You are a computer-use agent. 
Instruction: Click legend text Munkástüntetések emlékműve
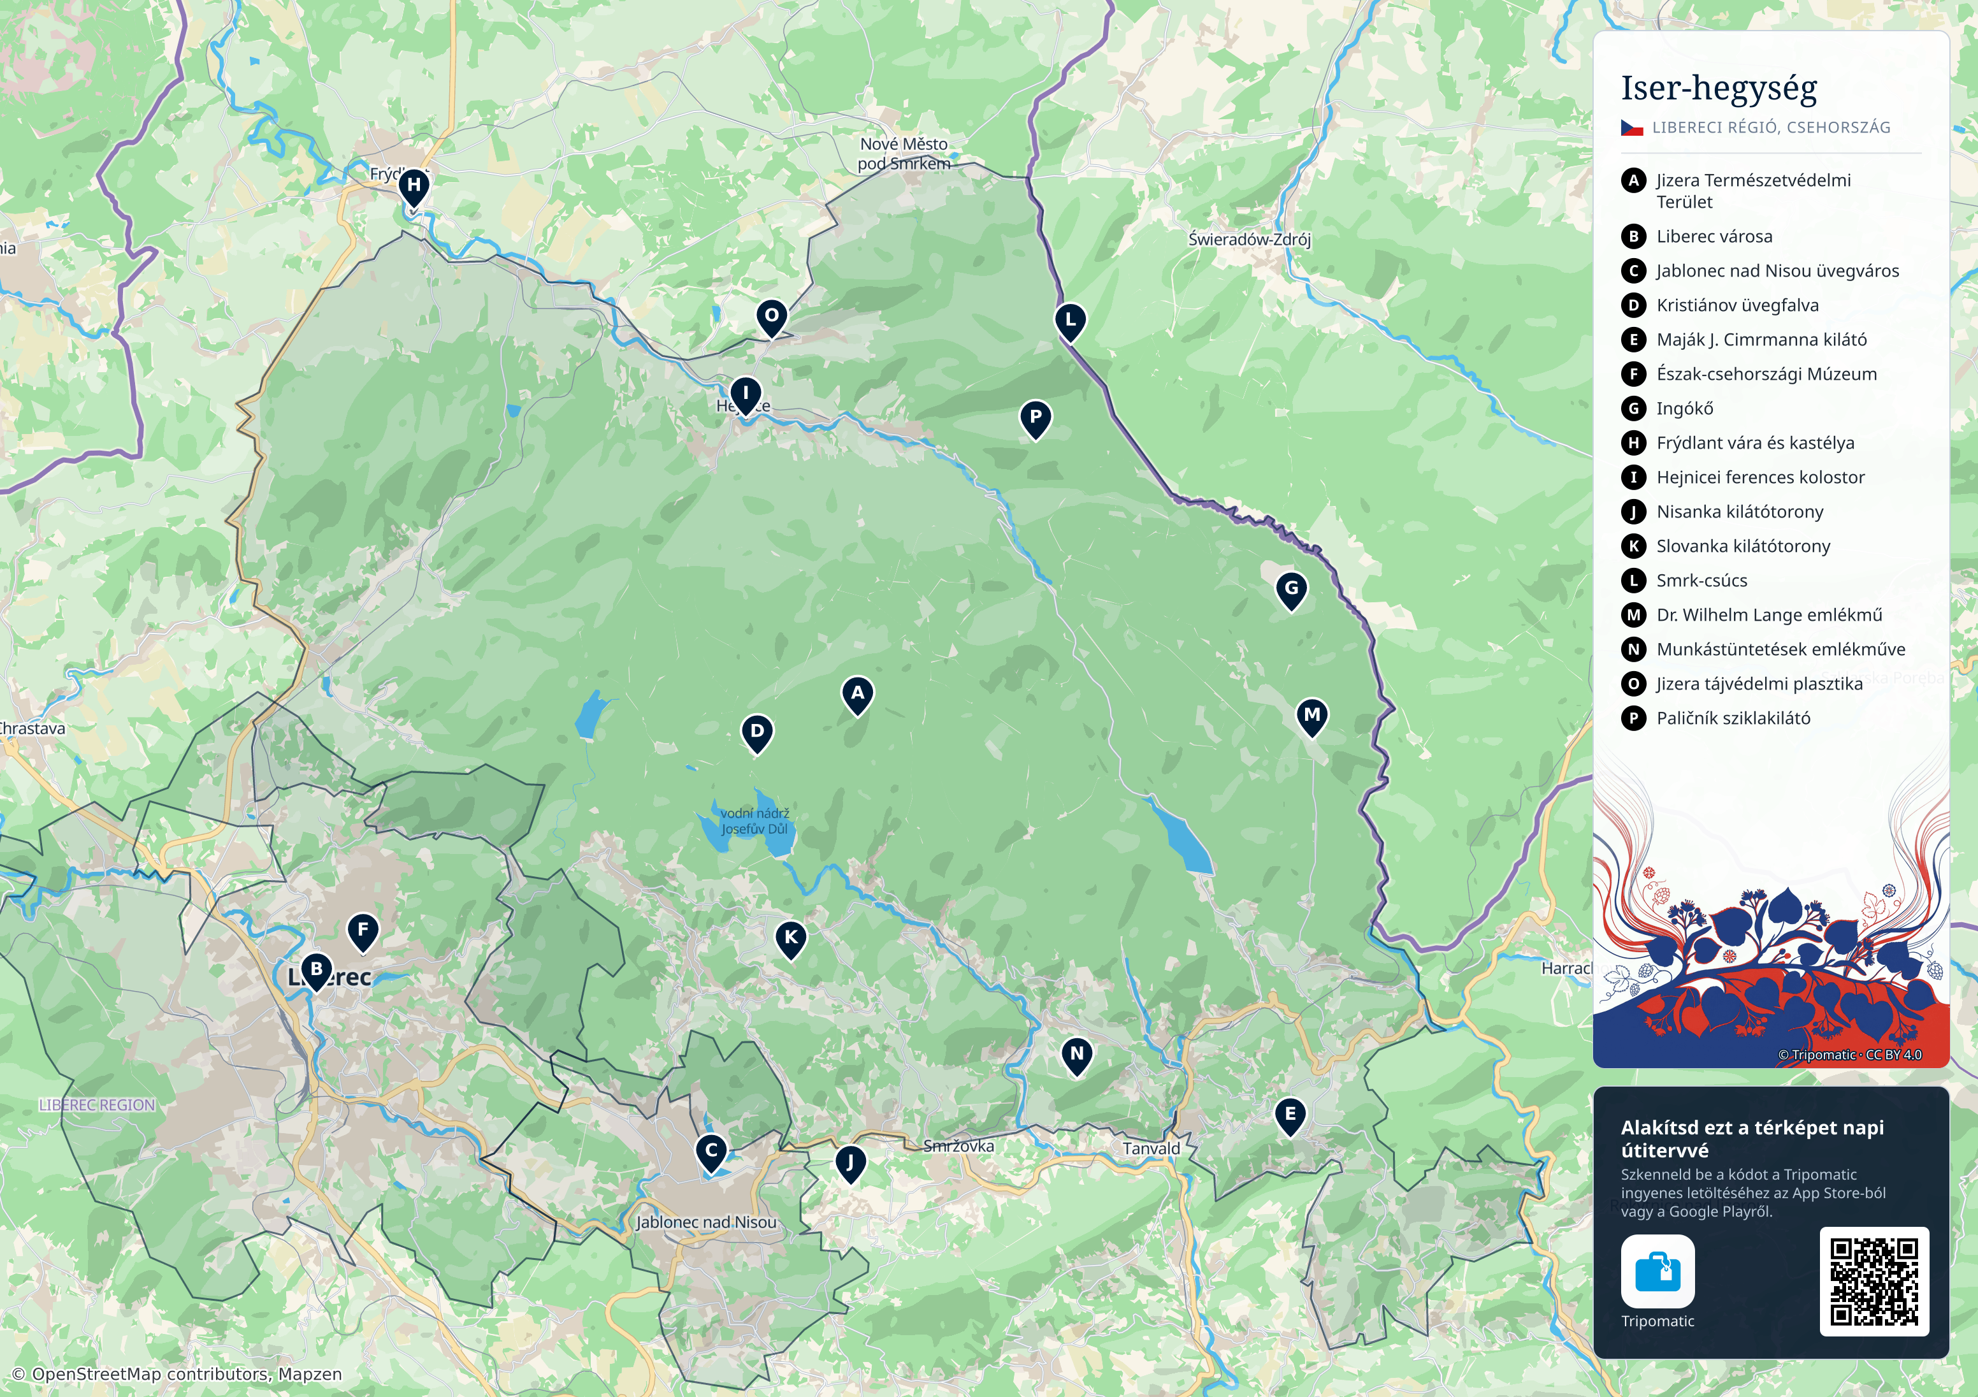pyautogui.click(x=1780, y=649)
